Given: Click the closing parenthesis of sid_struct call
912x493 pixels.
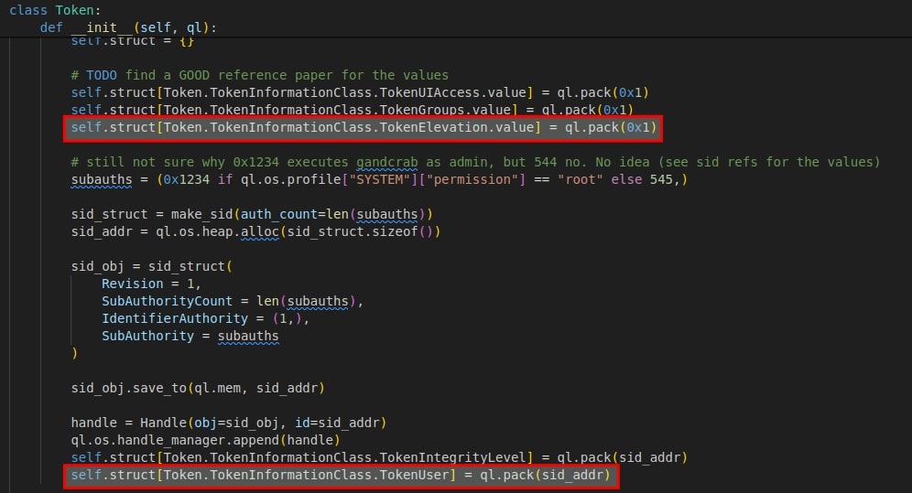Looking at the screenshot, I should click(74, 354).
